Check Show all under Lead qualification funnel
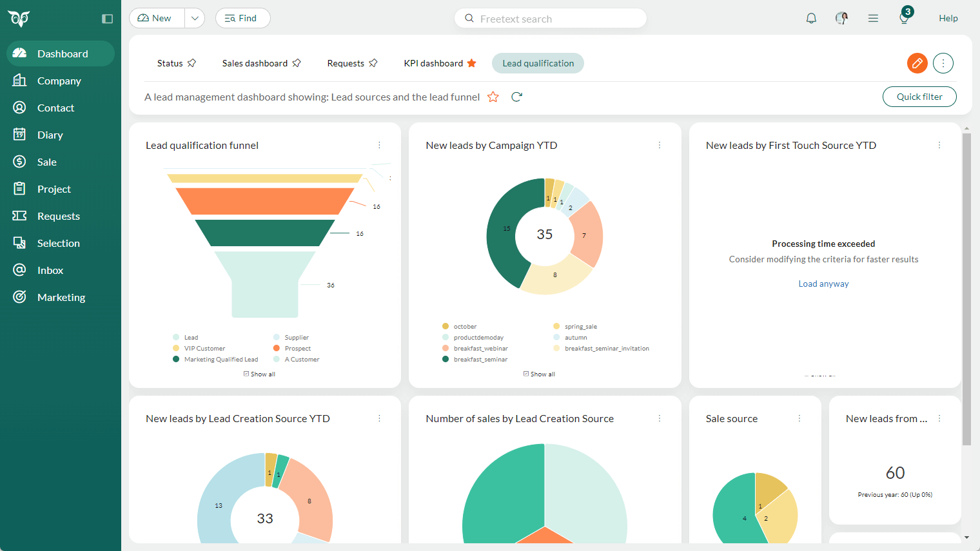 pyautogui.click(x=246, y=374)
